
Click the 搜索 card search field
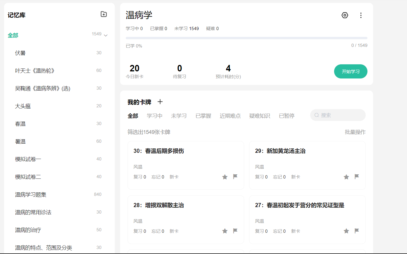point(338,115)
